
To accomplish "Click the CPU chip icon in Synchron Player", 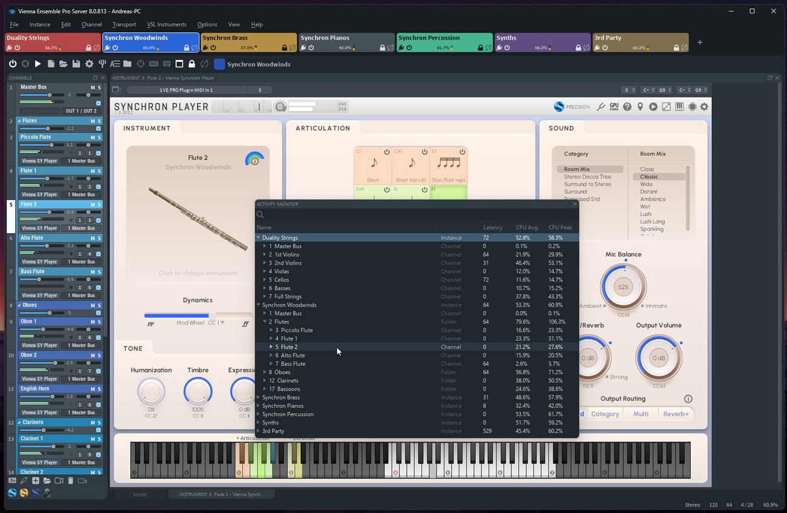I will pyautogui.click(x=692, y=107).
